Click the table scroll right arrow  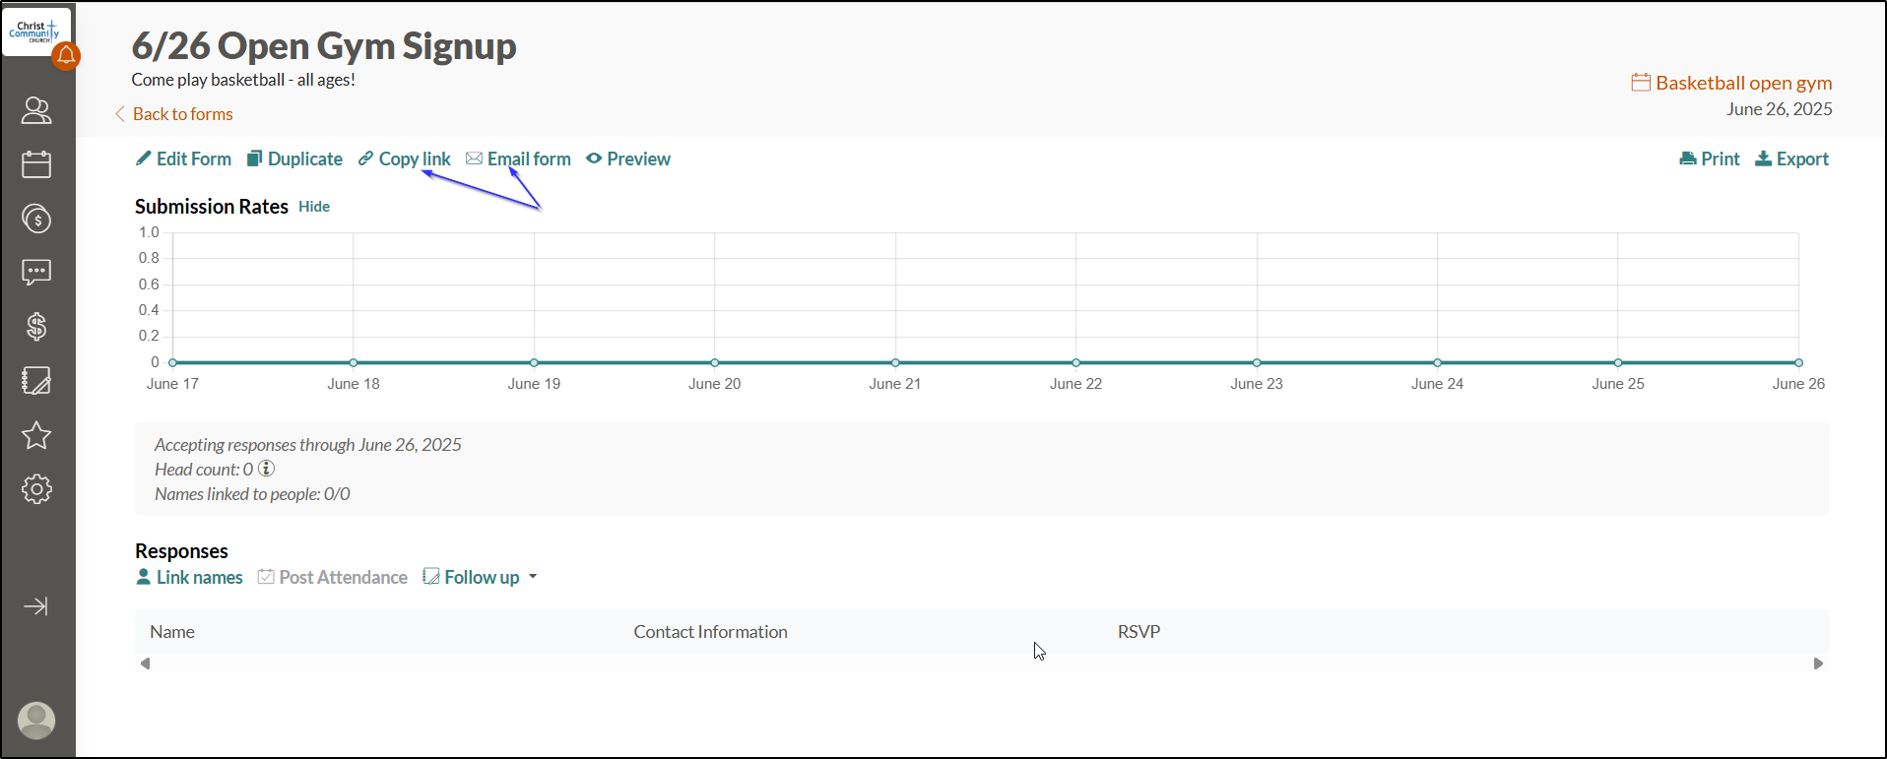(1818, 664)
